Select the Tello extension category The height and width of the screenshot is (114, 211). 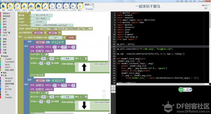7,95
